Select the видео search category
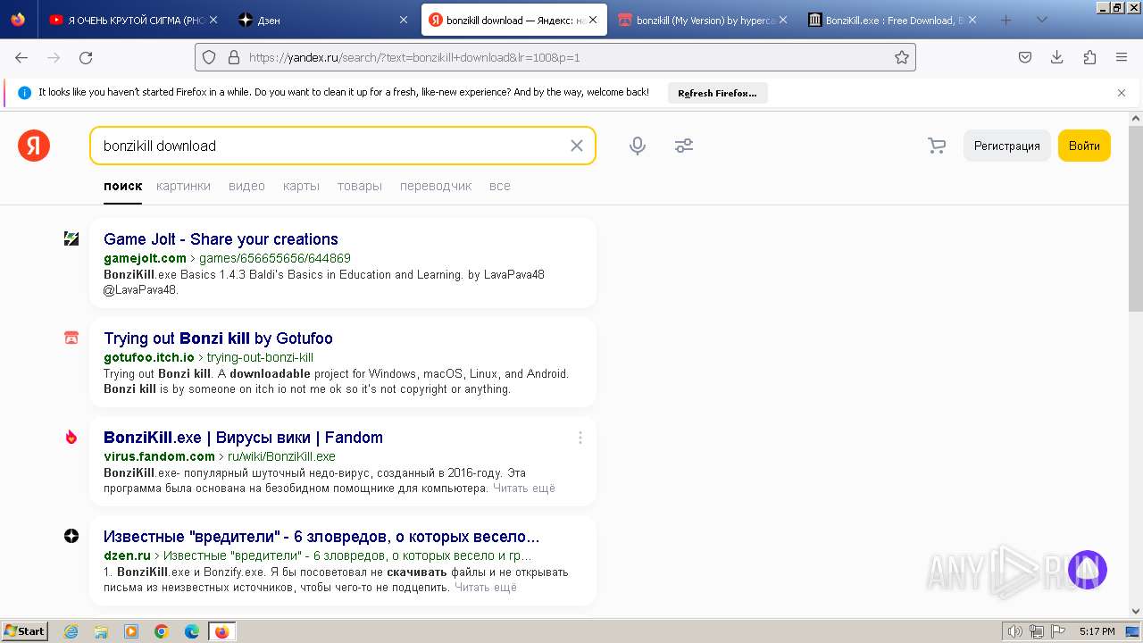This screenshot has width=1143, height=643. [246, 186]
